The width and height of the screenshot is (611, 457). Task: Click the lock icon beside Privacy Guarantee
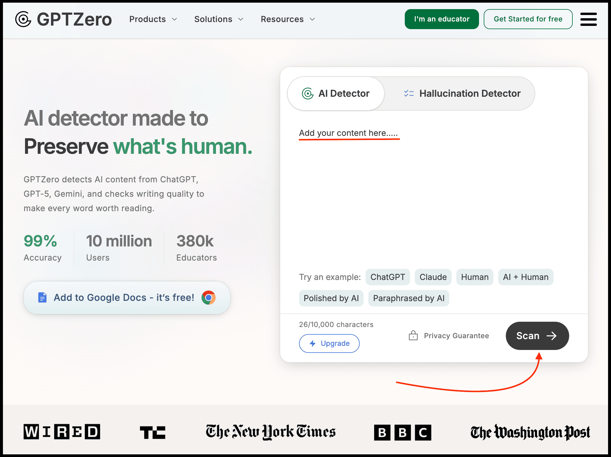coord(413,336)
